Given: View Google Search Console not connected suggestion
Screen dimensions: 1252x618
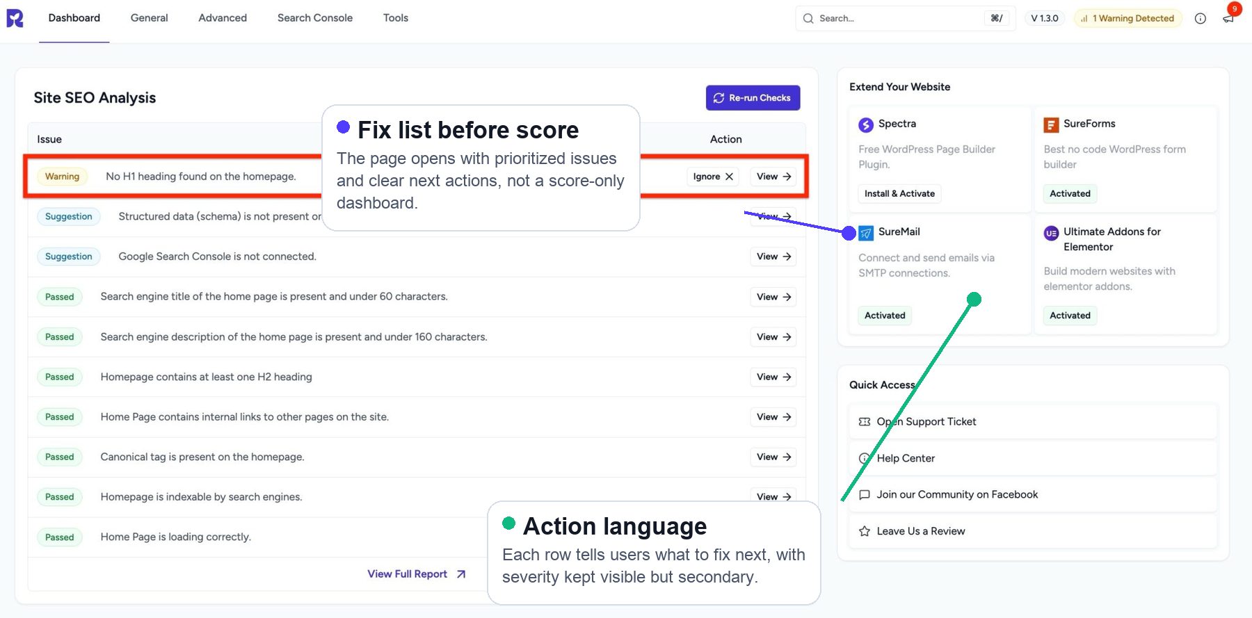Looking at the screenshot, I should pyautogui.click(x=774, y=257).
